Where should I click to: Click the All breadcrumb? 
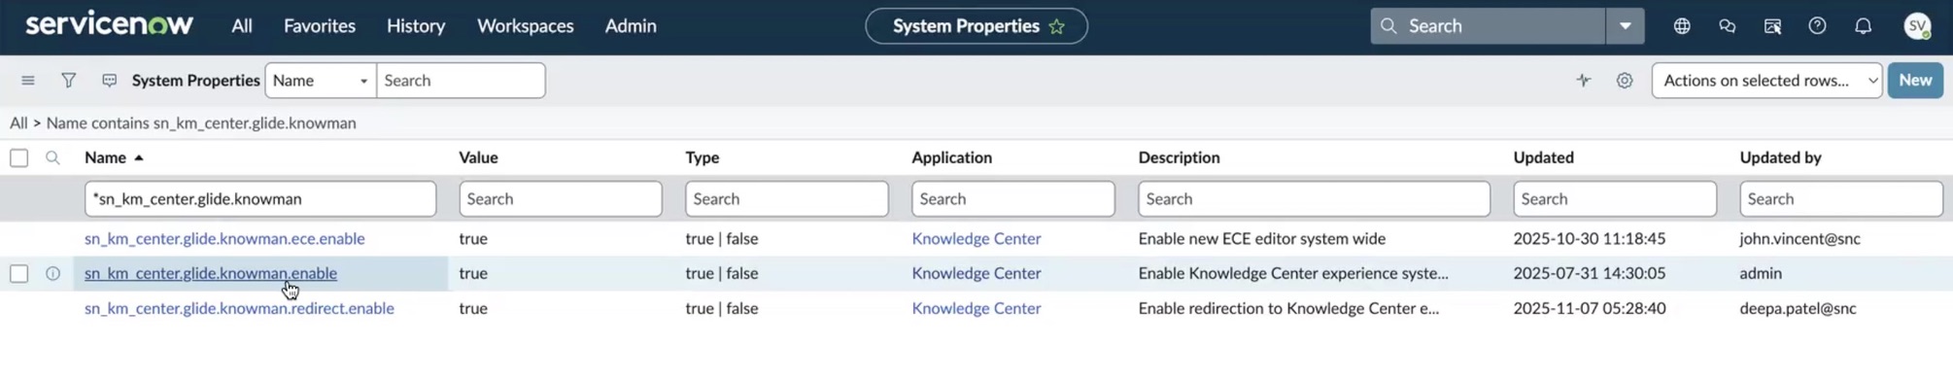click(x=18, y=122)
